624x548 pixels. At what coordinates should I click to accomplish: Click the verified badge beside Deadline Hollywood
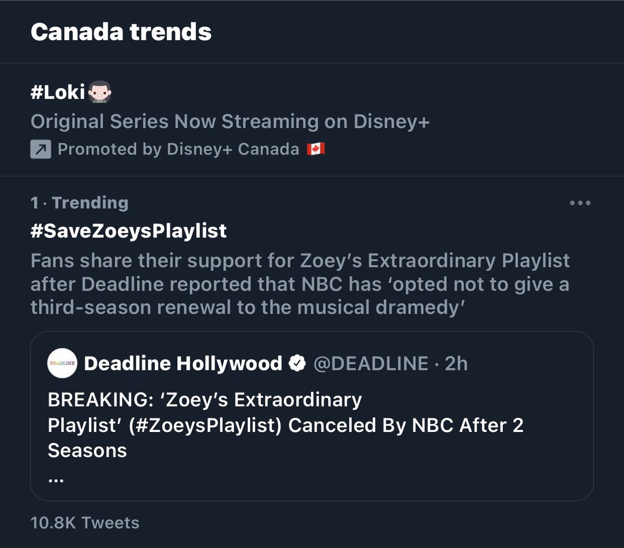[x=297, y=363]
